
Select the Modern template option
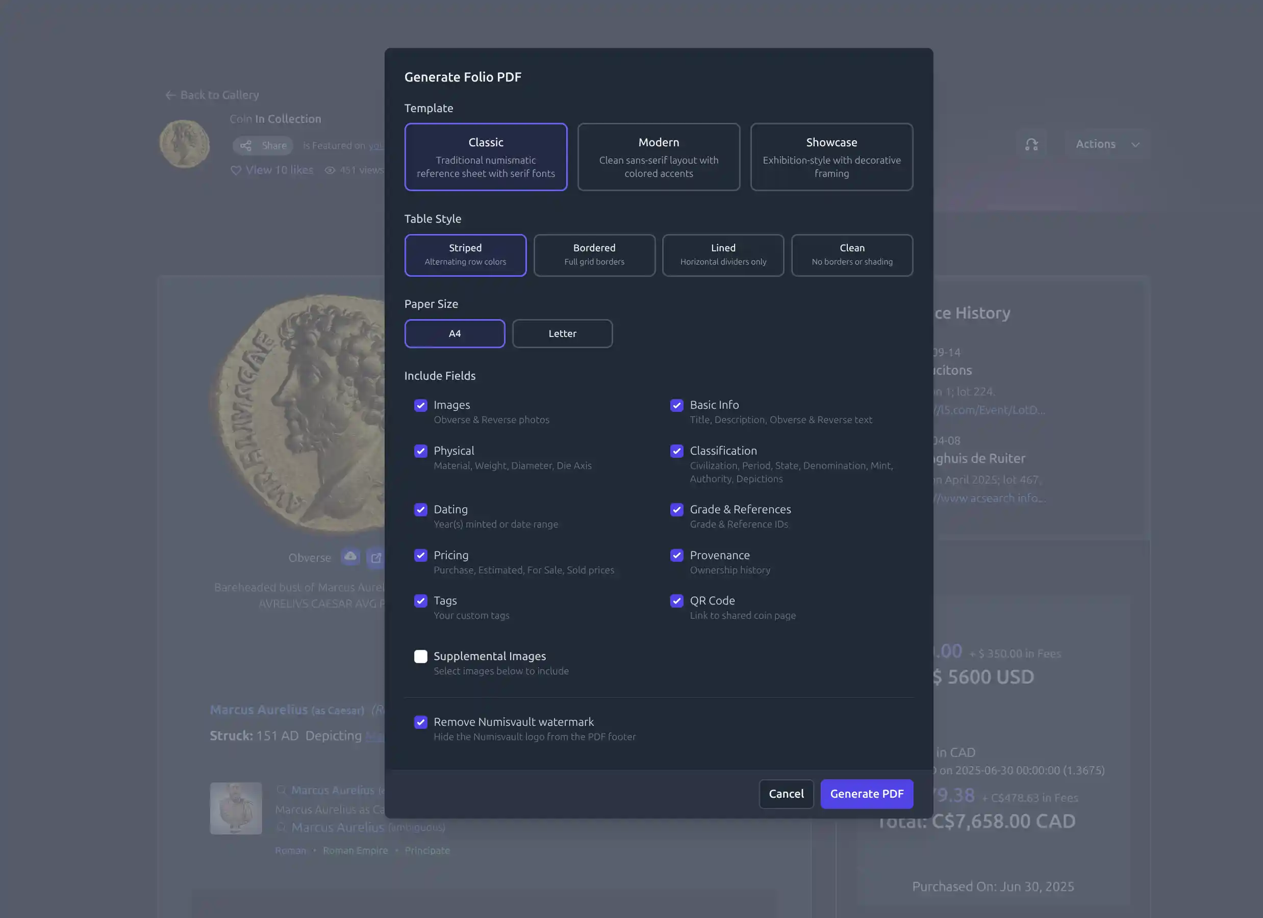[658, 158]
